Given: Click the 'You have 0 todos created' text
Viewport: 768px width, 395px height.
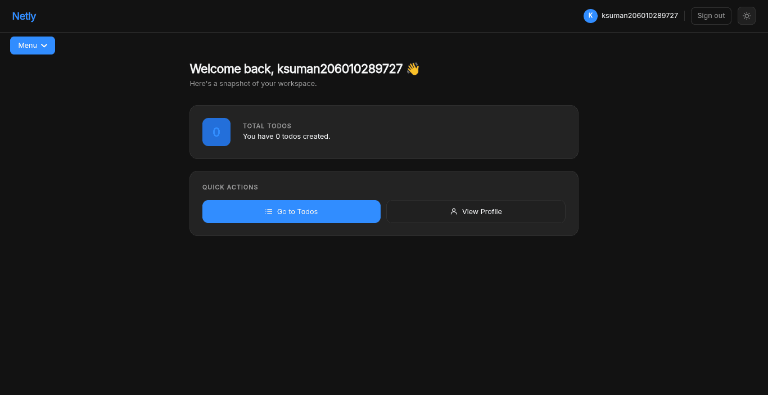Looking at the screenshot, I should coord(287,137).
